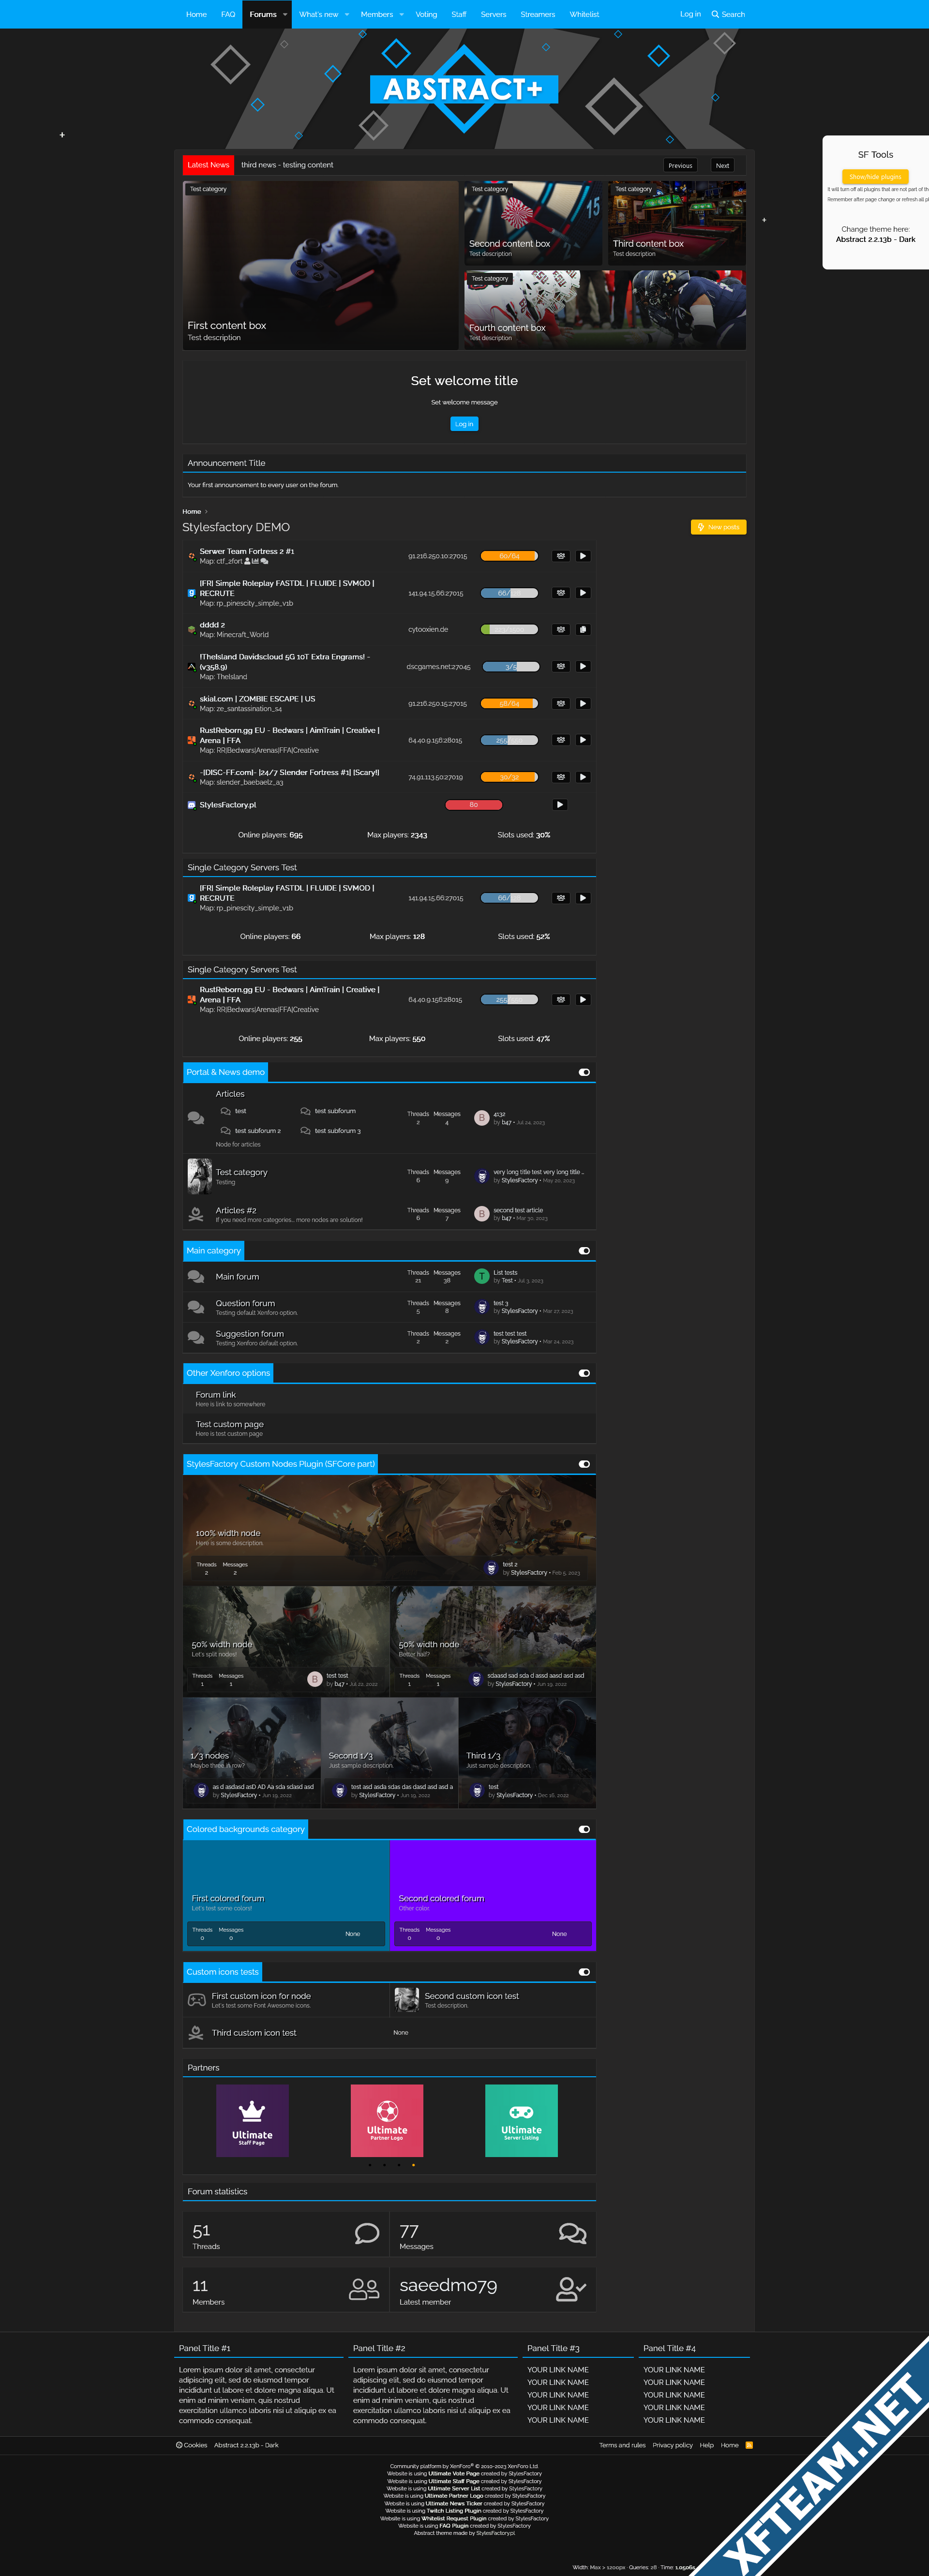Toggle StylesFactory Custom Nodes Plugin category
The height and width of the screenshot is (2576, 929).
pos(584,1464)
